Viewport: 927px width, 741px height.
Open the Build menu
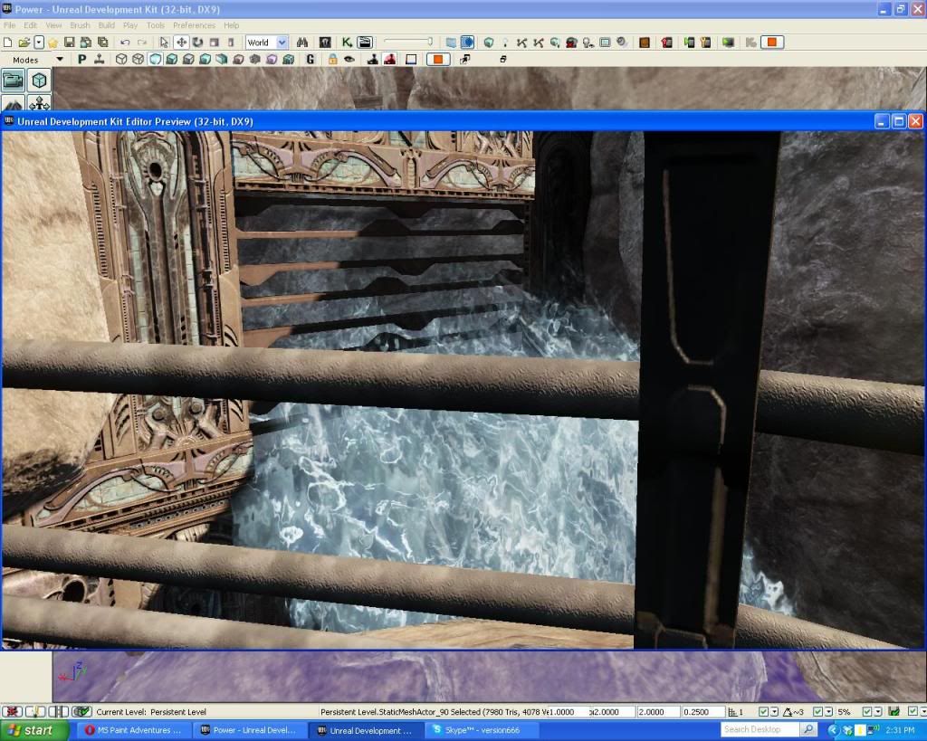point(107,25)
